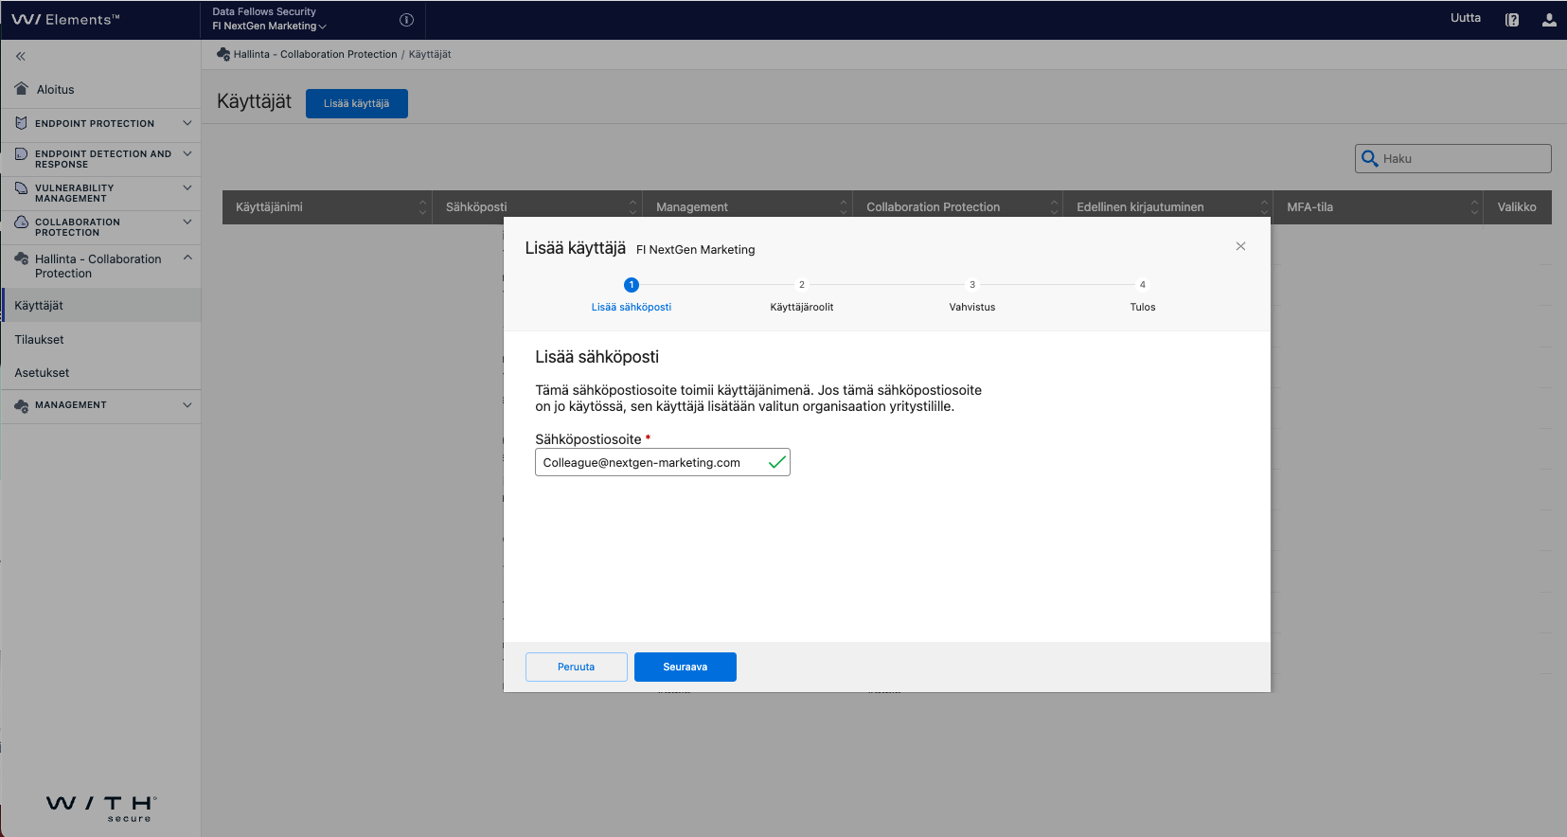Sort by the Käyttäjänimi column
This screenshot has width=1567, height=837.
pyautogui.click(x=422, y=207)
